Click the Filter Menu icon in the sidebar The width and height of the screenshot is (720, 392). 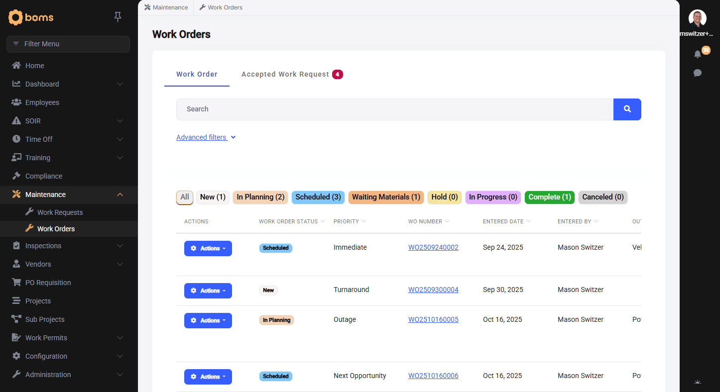tap(16, 44)
